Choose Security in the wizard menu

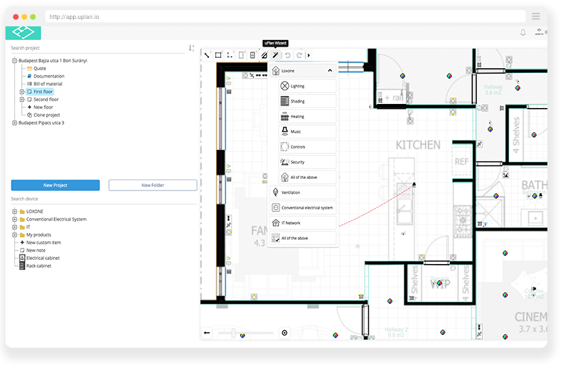click(x=307, y=162)
